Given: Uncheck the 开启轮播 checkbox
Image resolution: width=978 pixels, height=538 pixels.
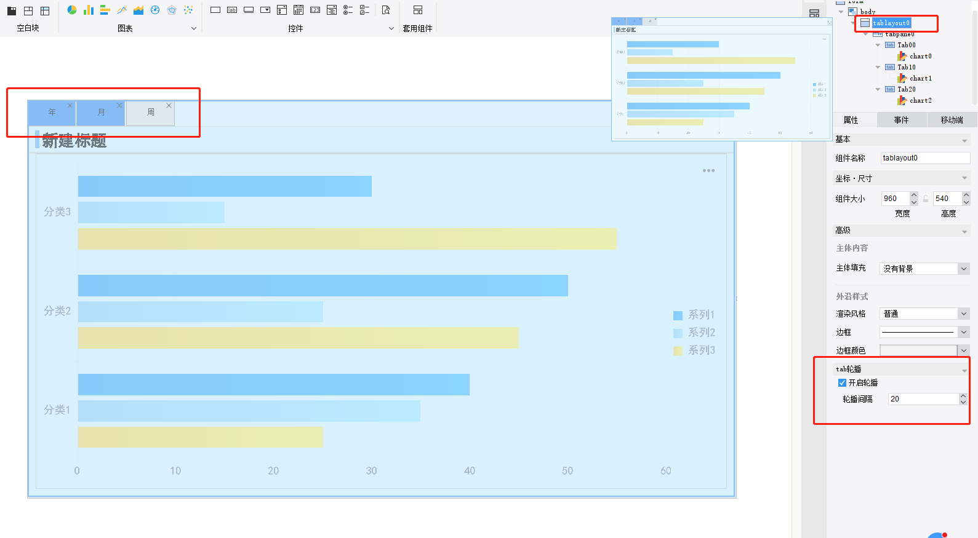Looking at the screenshot, I should tap(842, 382).
